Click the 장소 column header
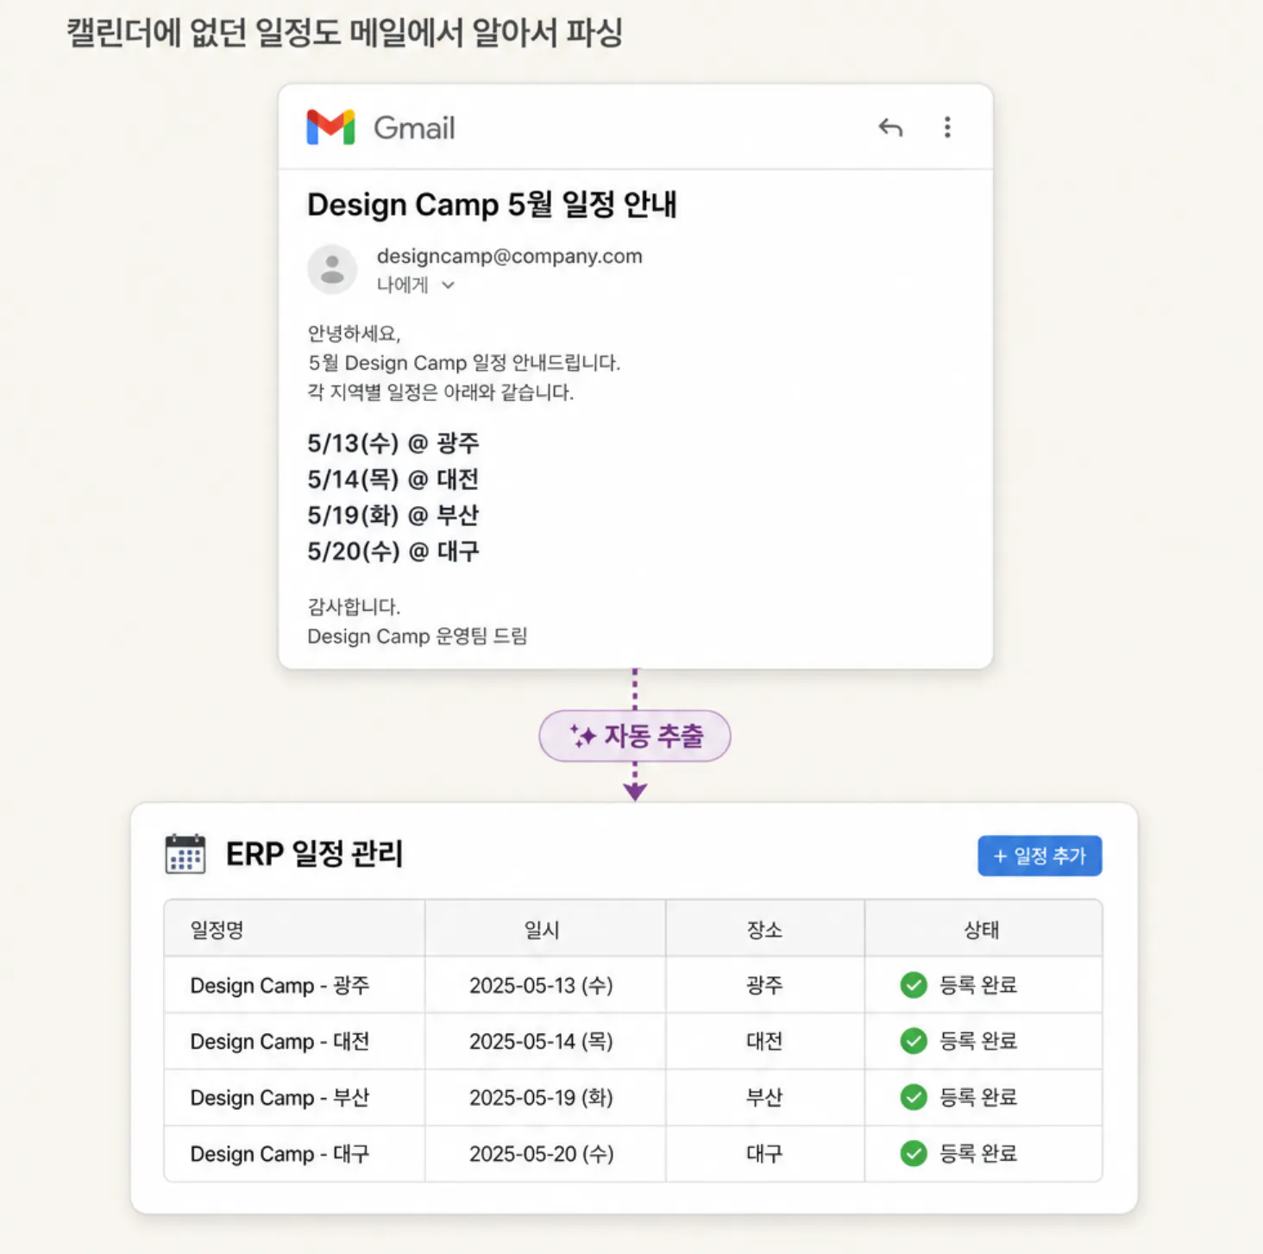 [764, 930]
